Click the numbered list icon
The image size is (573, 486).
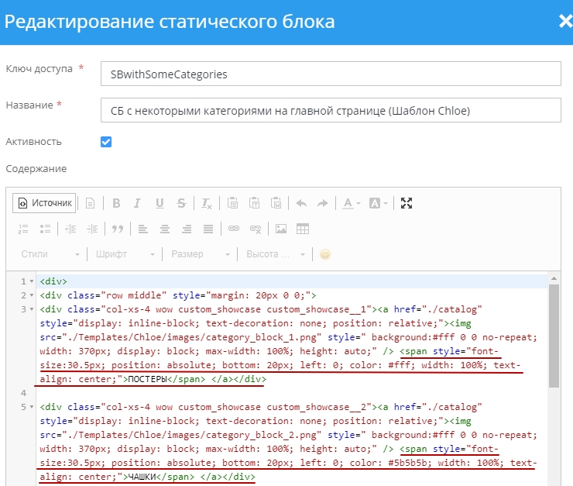tap(23, 229)
